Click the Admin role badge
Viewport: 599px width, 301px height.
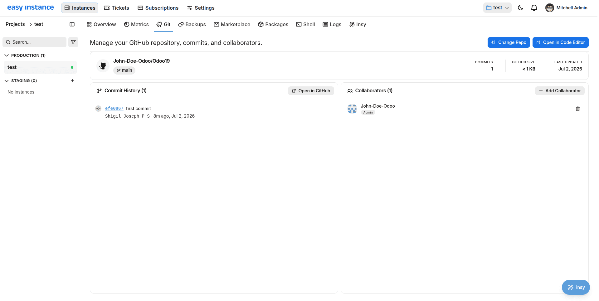click(x=368, y=112)
